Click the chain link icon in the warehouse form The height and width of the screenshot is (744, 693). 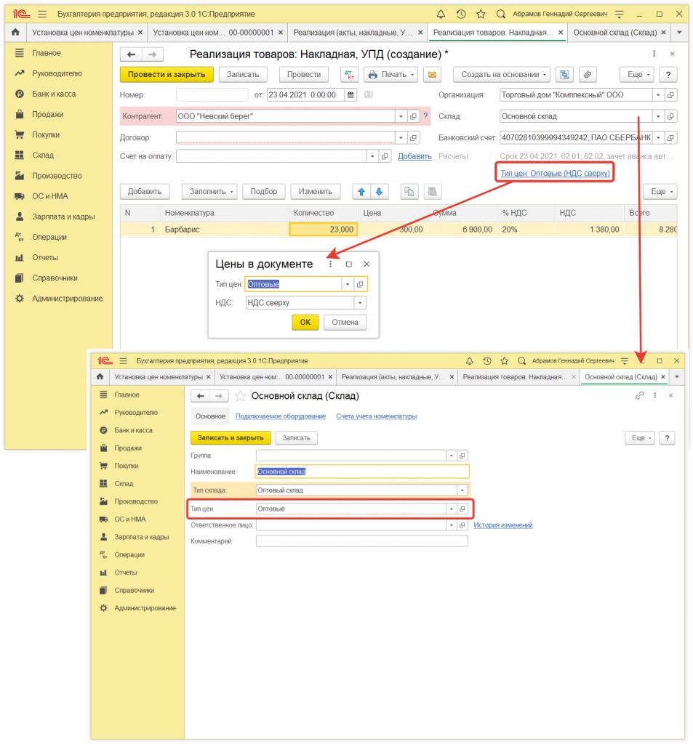639,396
